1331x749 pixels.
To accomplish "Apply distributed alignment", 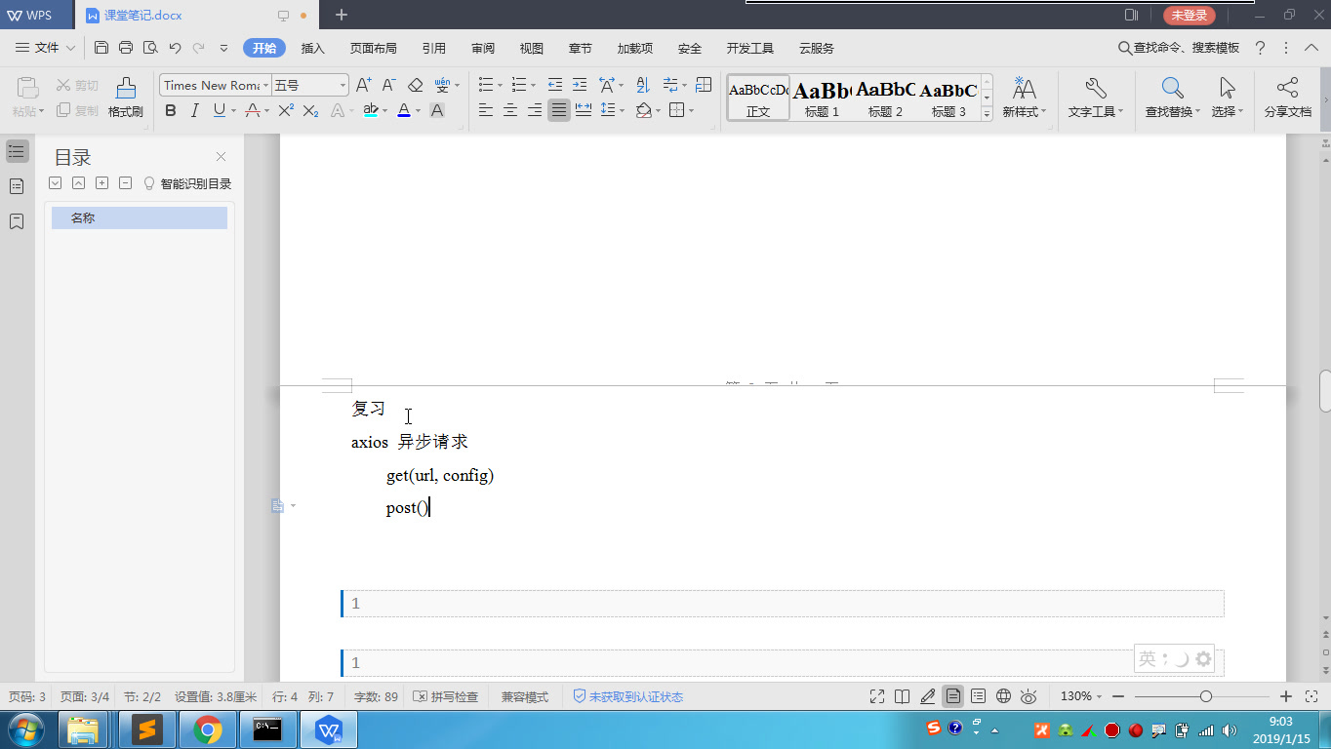I will 584,111.
